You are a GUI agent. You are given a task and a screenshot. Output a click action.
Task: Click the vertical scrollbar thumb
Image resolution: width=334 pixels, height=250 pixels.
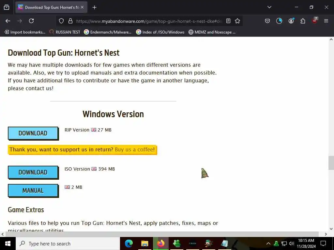[331, 163]
